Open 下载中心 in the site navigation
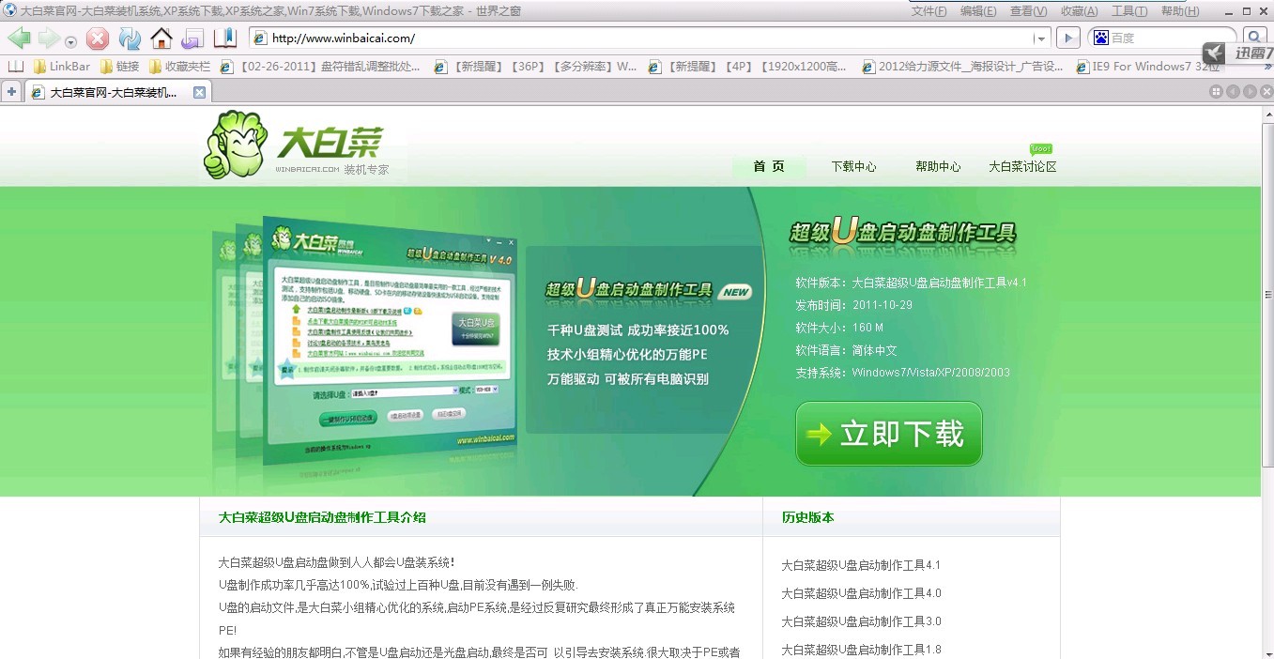This screenshot has width=1274, height=659. [x=853, y=166]
